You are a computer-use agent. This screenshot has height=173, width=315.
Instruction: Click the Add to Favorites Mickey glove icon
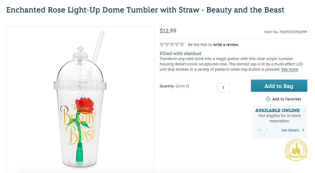[x=268, y=99]
